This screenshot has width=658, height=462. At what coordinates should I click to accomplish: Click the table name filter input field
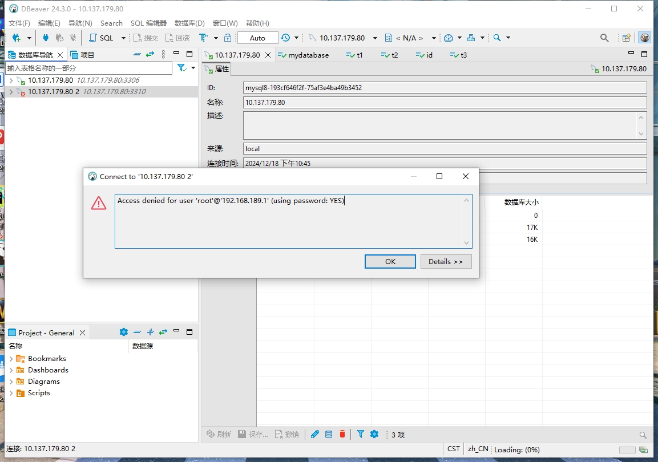[88, 68]
